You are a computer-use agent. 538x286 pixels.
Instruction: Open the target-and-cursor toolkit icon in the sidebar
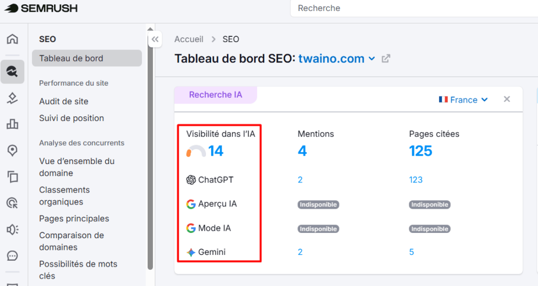pyautogui.click(x=13, y=203)
